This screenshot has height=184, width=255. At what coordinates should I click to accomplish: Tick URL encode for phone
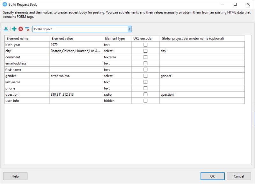145,88
